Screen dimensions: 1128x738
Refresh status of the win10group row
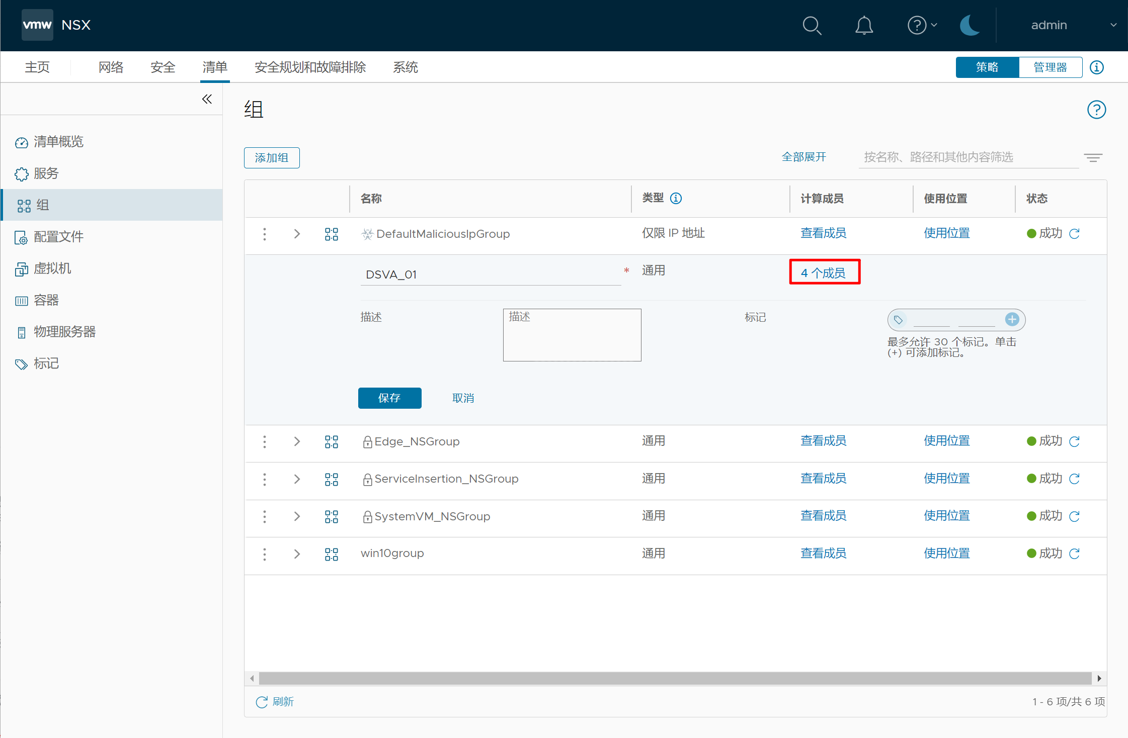pyautogui.click(x=1075, y=554)
